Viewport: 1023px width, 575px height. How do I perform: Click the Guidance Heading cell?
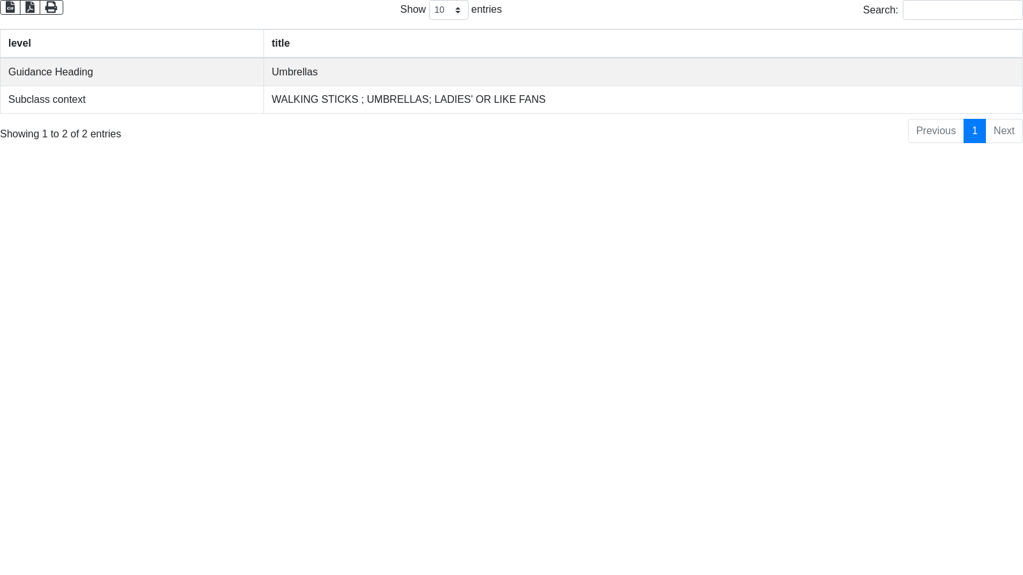(51, 72)
